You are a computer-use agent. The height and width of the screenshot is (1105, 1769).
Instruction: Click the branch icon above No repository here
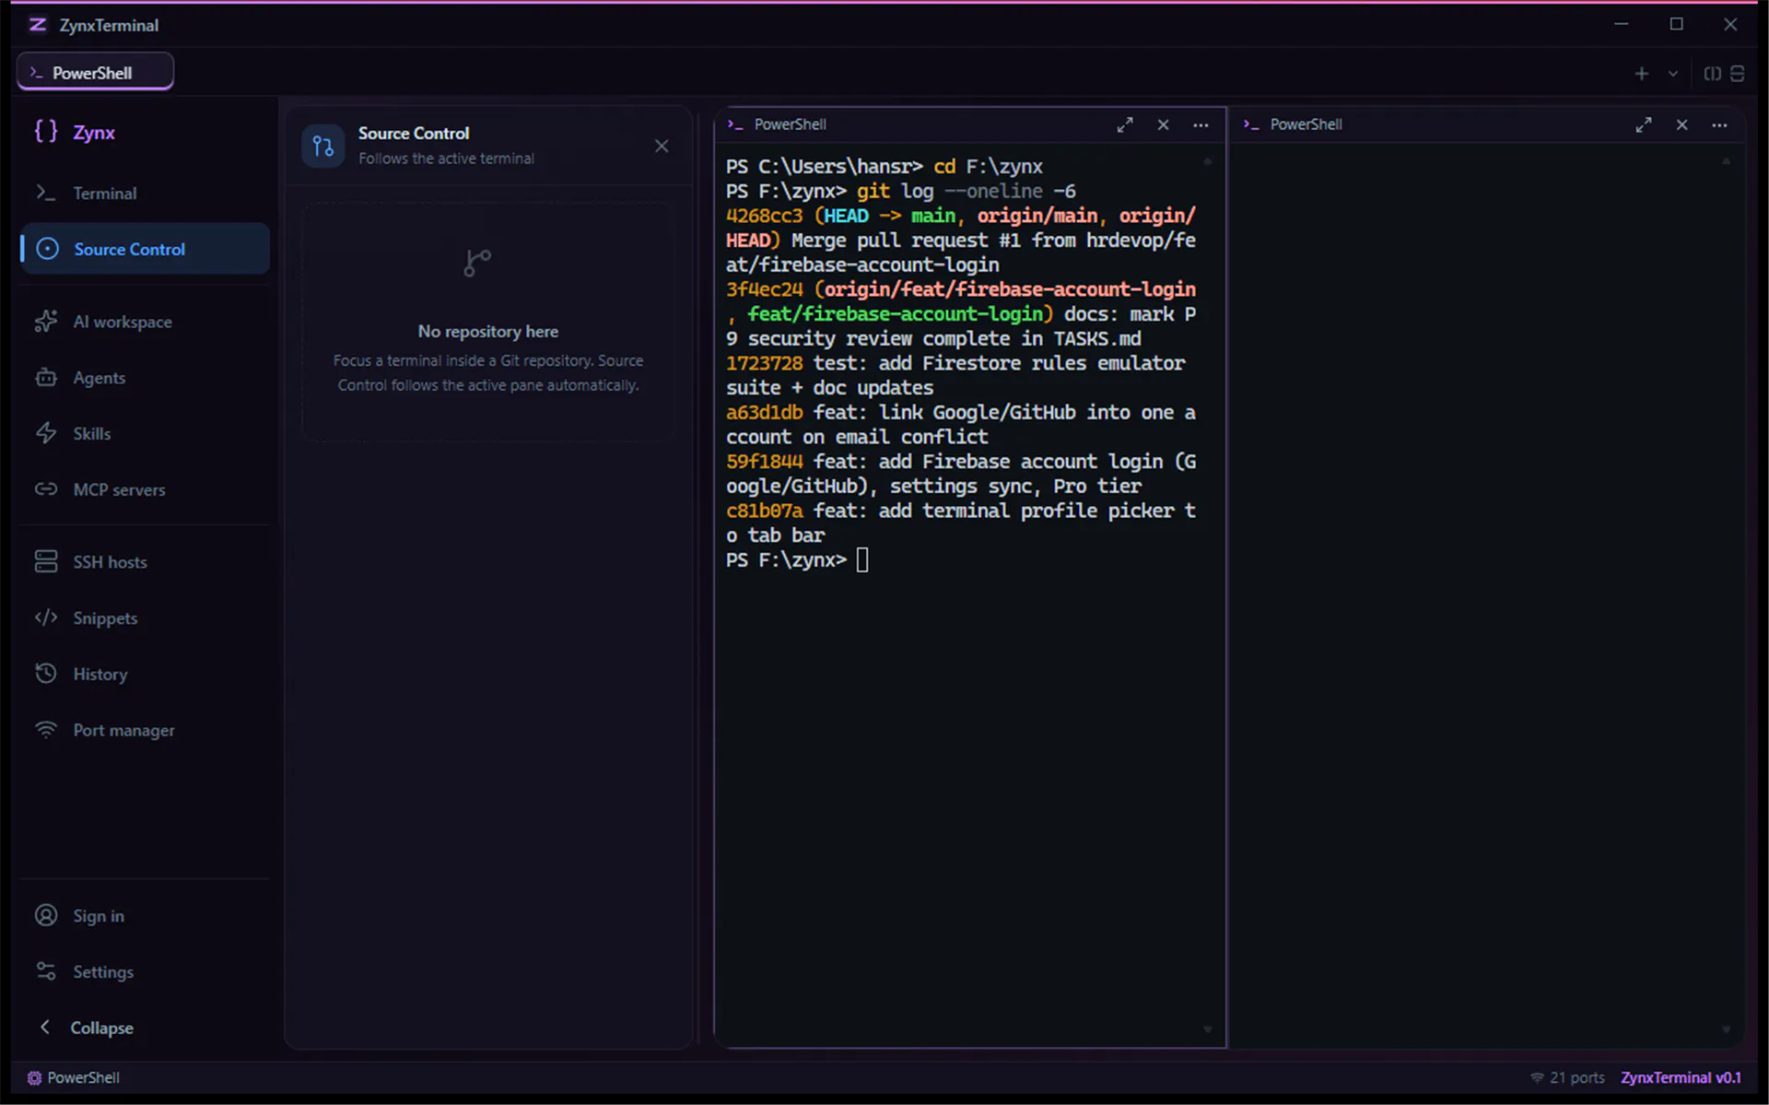tap(477, 263)
